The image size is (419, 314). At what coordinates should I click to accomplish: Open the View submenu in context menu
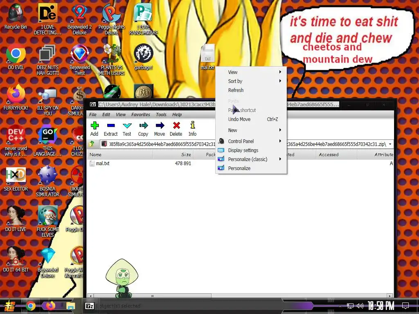[x=251, y=72]
